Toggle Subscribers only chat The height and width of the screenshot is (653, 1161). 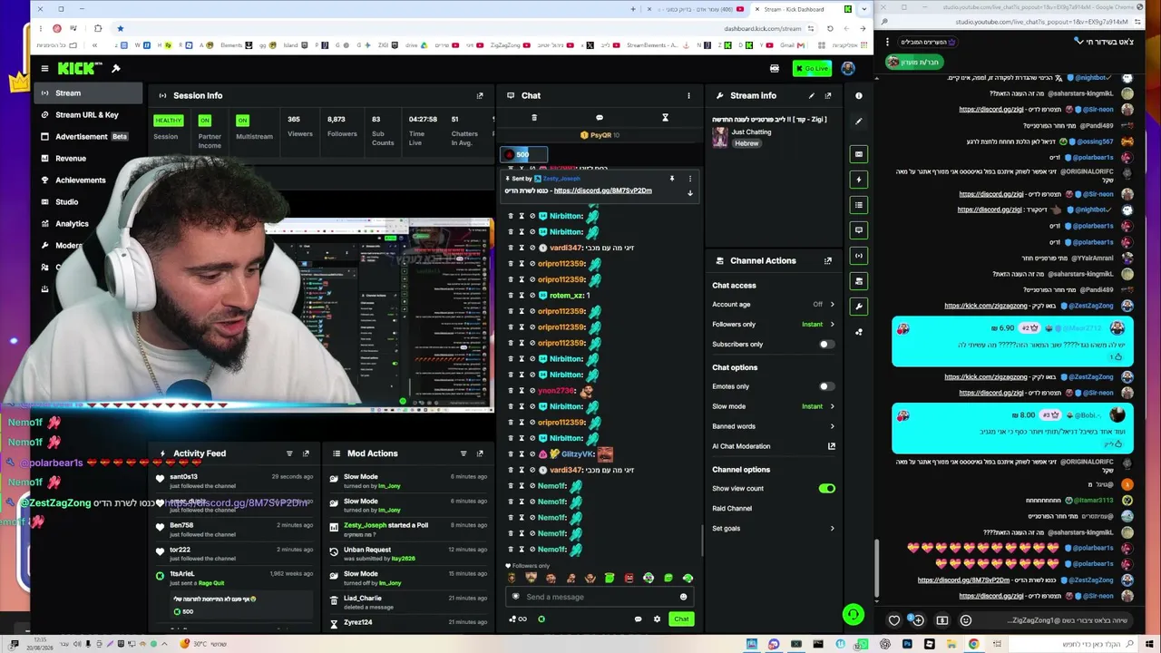(825, 345)
